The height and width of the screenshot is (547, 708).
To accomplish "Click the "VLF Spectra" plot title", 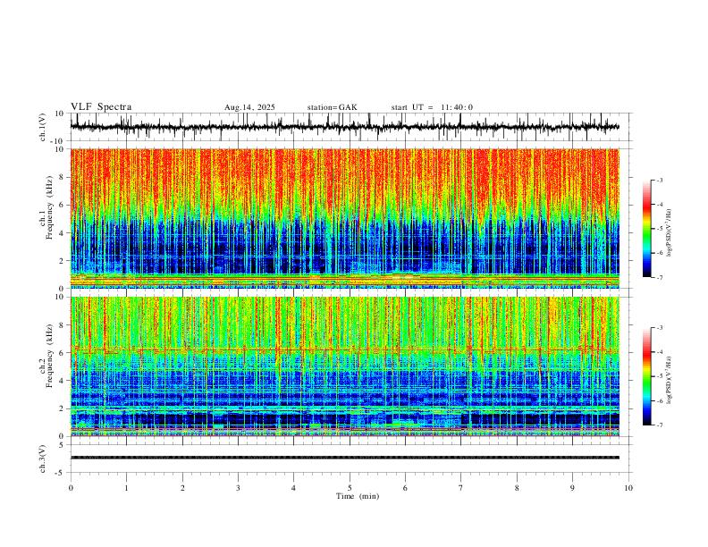I will pos(101,107).
